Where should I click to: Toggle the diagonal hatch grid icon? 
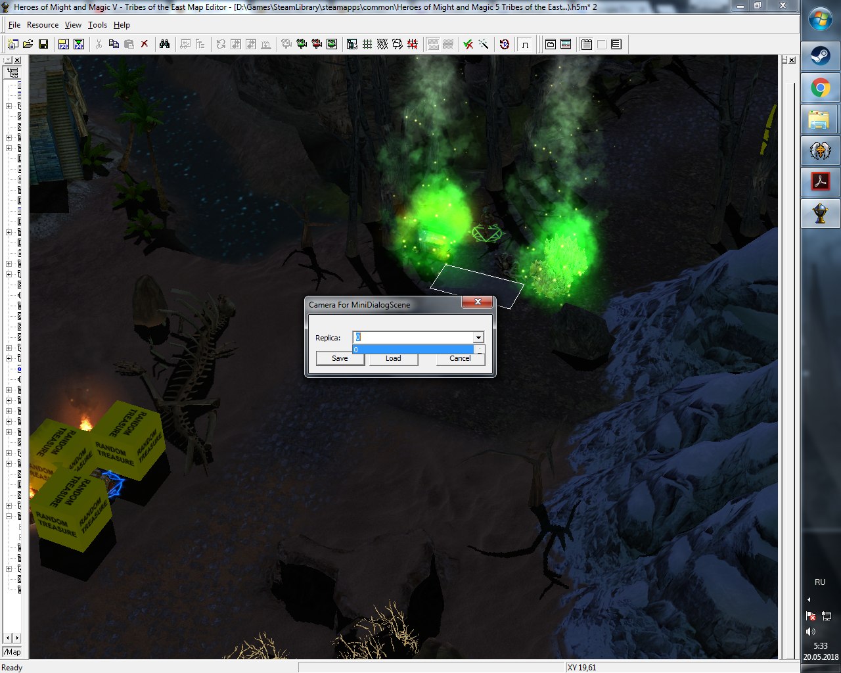382,44
